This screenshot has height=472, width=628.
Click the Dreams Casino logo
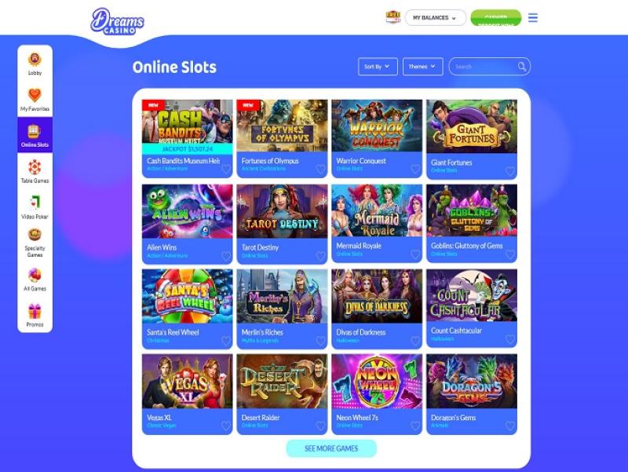(117, 21)
